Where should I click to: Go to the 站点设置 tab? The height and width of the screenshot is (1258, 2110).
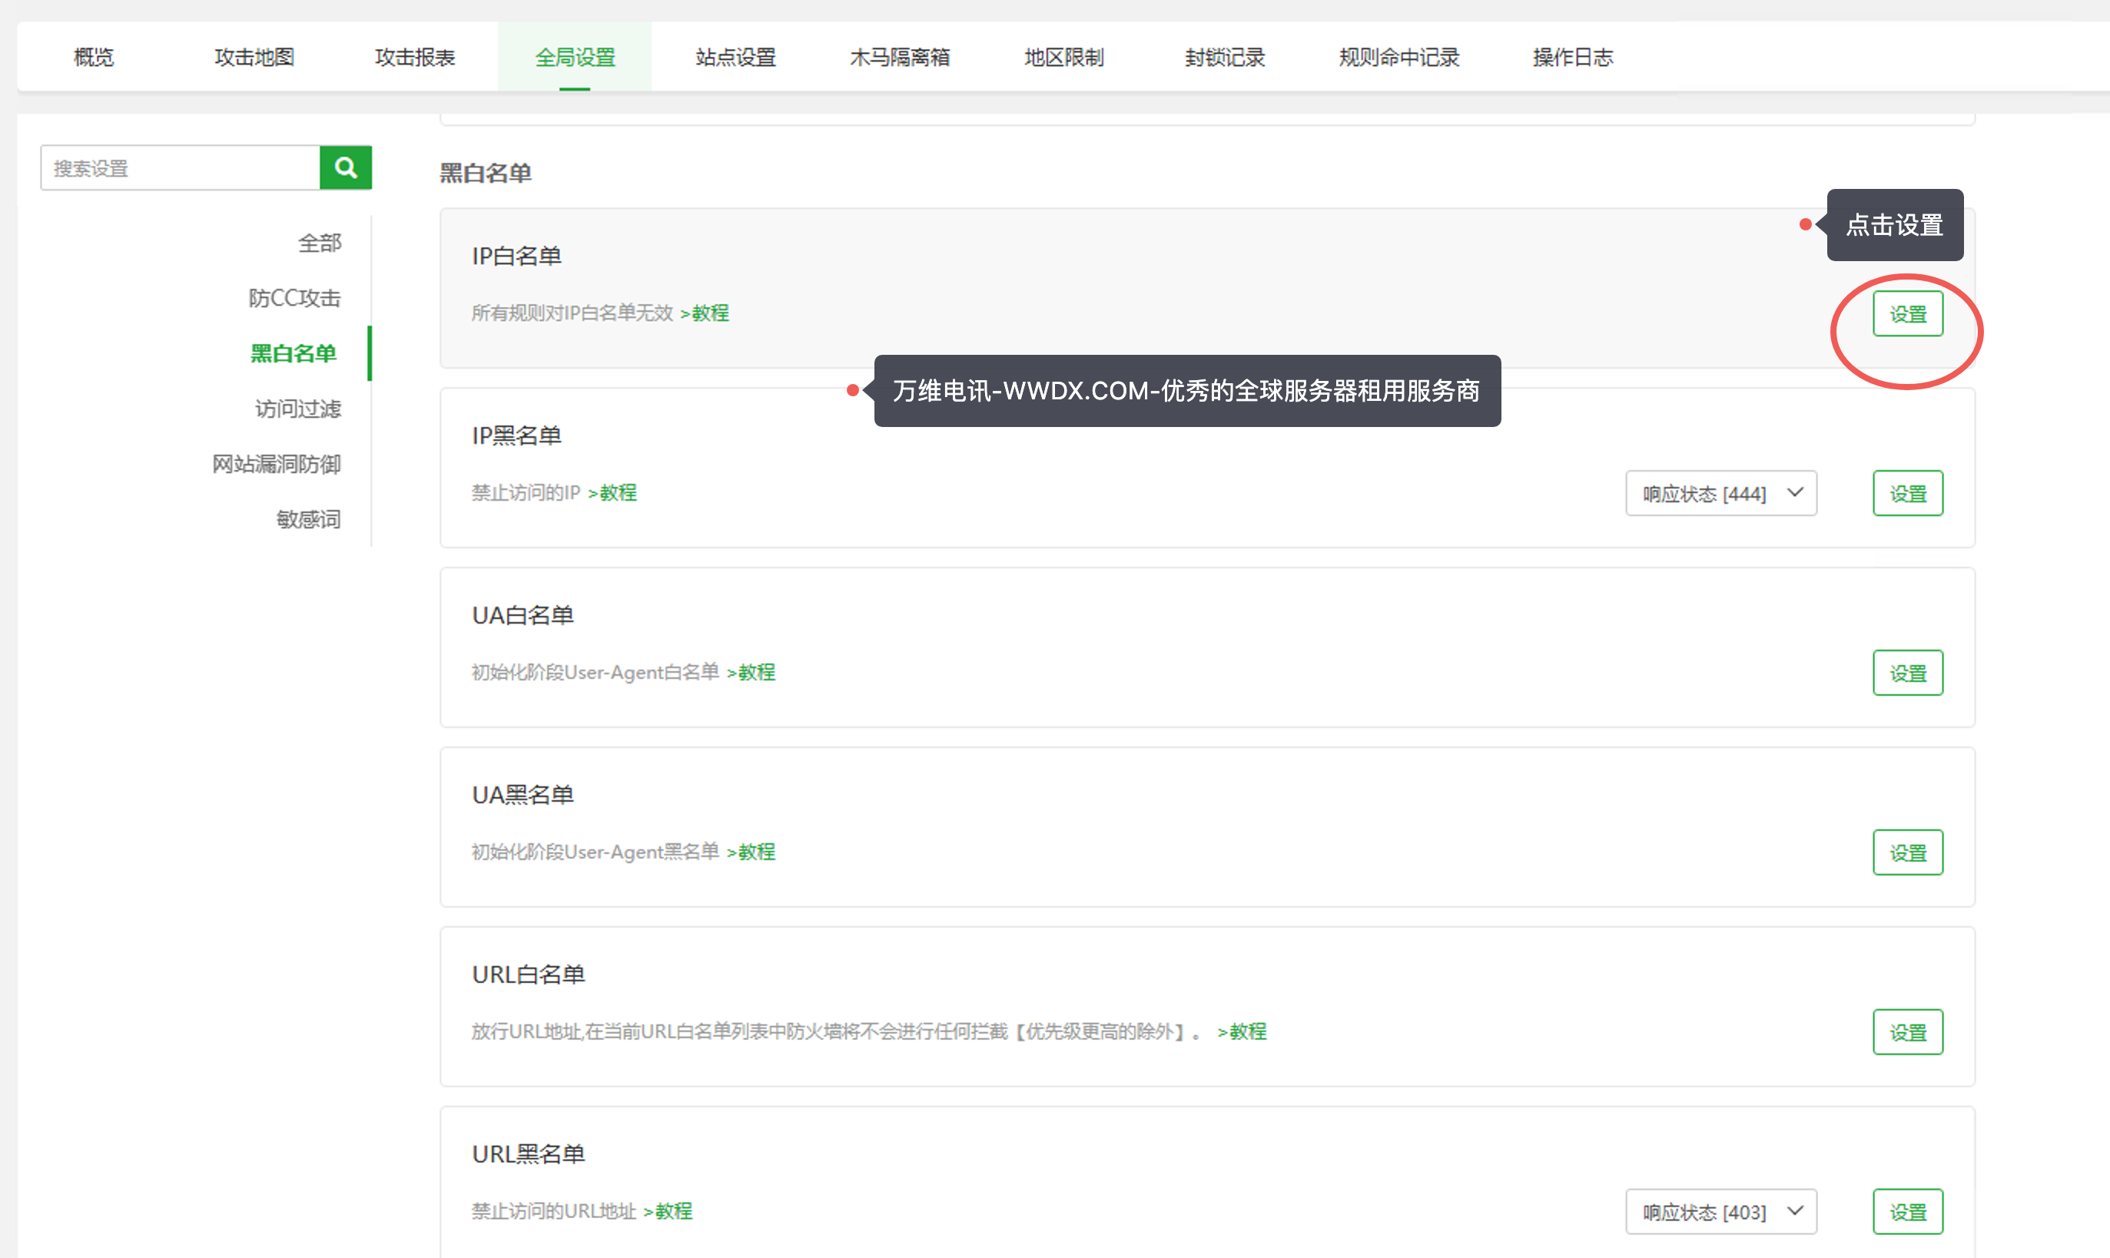[x=735, y=57]
